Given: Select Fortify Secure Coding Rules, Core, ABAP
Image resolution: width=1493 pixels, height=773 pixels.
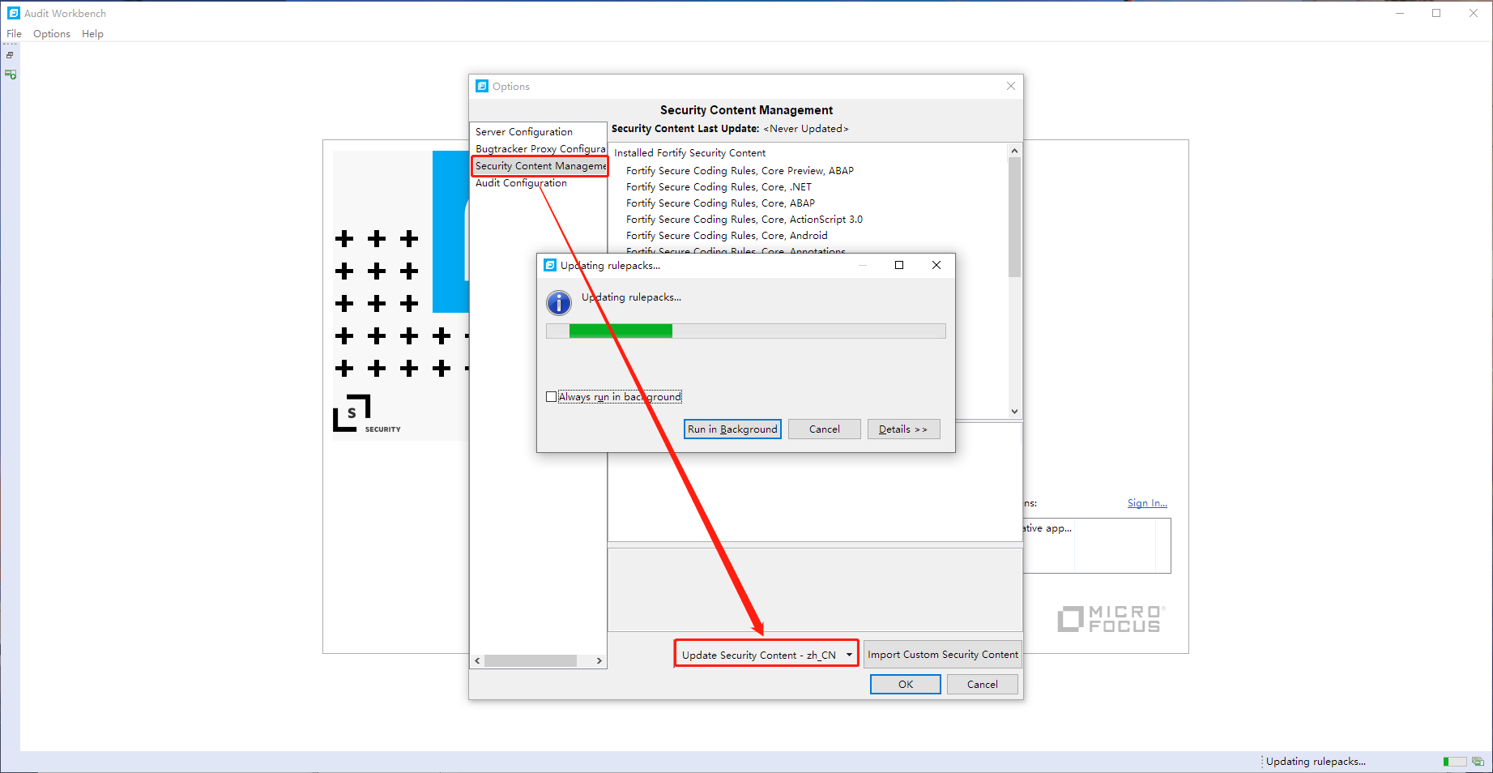Looking at the screenshot, I should 720,203.
